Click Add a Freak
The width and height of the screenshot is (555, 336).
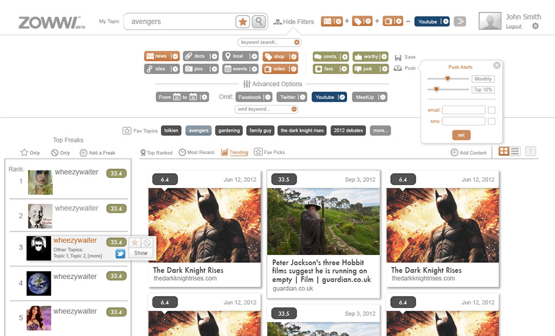tap(98, 153)
